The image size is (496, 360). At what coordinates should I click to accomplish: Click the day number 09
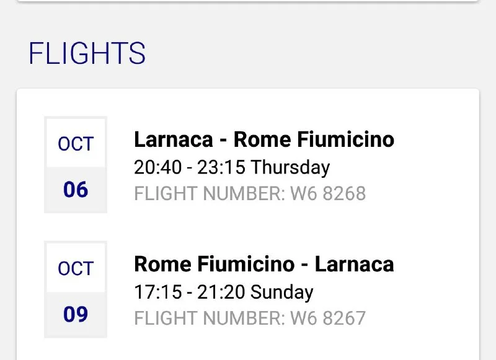pos(76,314)
